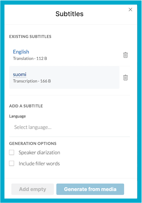The image size is (142, 203).
Task: Click the Generate from media button
Action: tap(90, 189)
